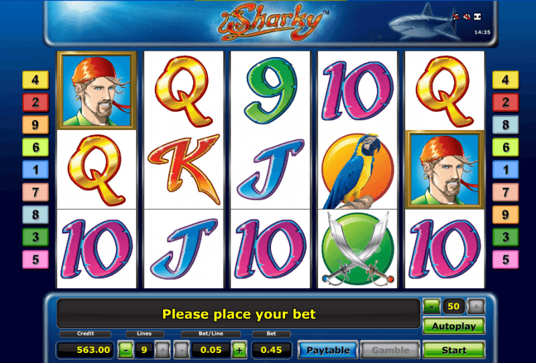Activate Autoplay
Screen dimensions: 536x363
(454, 326)
